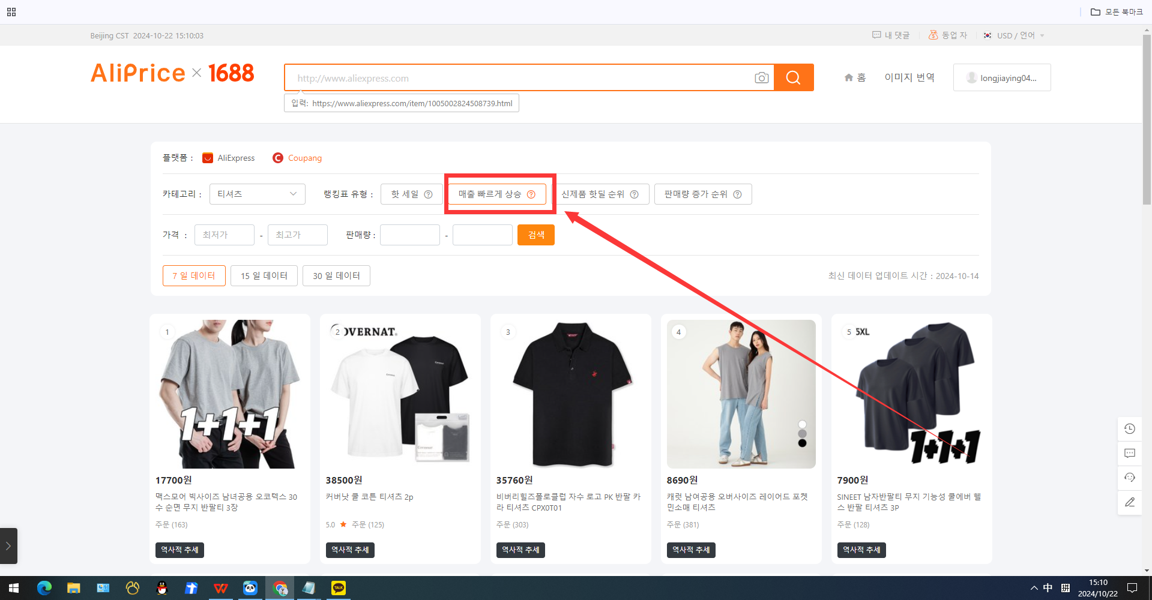The height and width of the screenshot is (600, 1152).
Task: Open rank 1 gray t-shirt 1+1+1 image
Action: tap(230, 394)
